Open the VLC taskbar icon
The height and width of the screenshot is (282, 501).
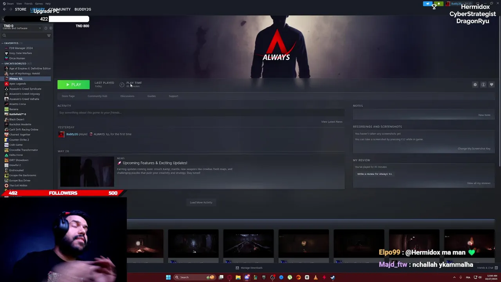(x=315, y=277)
